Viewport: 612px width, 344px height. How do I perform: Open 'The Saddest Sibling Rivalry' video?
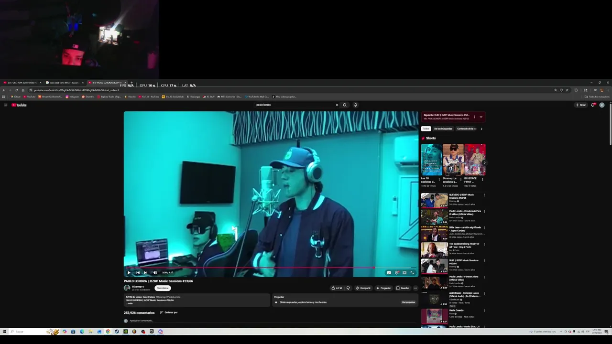[435, 250]
